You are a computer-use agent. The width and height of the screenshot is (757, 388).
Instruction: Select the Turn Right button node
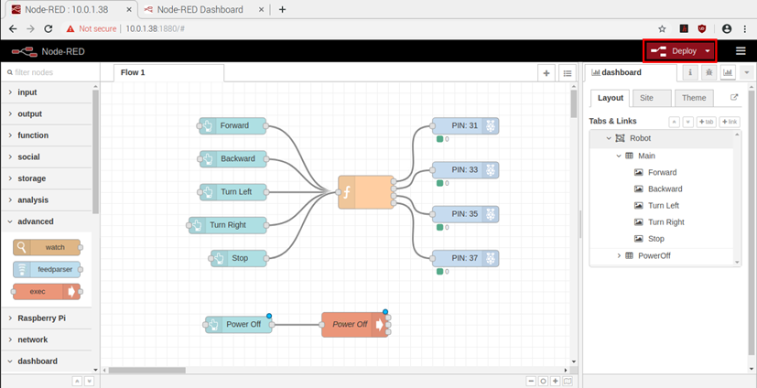click(227, 225)
